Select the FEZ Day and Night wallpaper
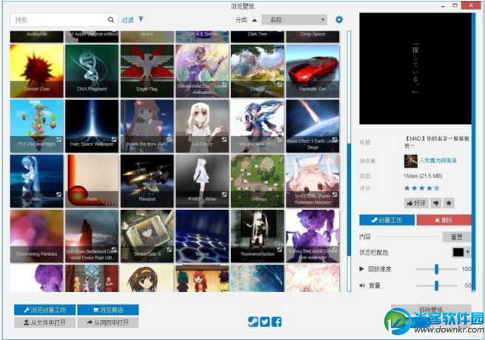The height and width of the screenshot is (340, 485). pos(36,126)
